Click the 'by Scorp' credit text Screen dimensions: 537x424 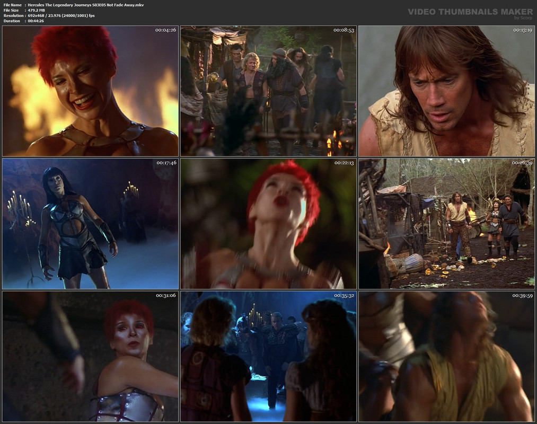point(523,18)
